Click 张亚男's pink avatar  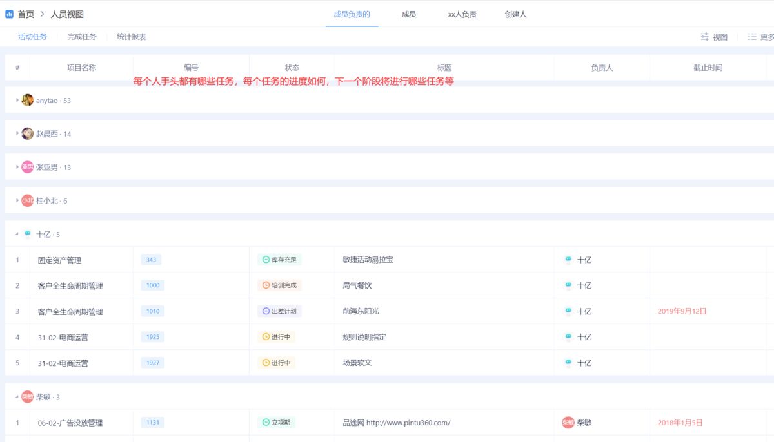point(27,167)
